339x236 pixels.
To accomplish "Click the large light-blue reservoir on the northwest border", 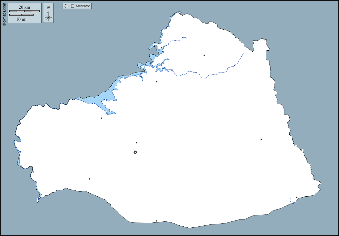I will (x=104, y=97).
